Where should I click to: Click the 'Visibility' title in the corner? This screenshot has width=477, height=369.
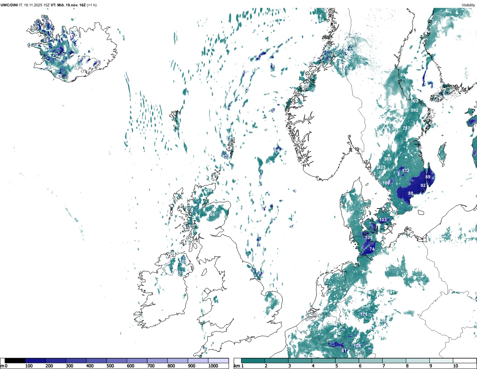[x=468, y=5]
